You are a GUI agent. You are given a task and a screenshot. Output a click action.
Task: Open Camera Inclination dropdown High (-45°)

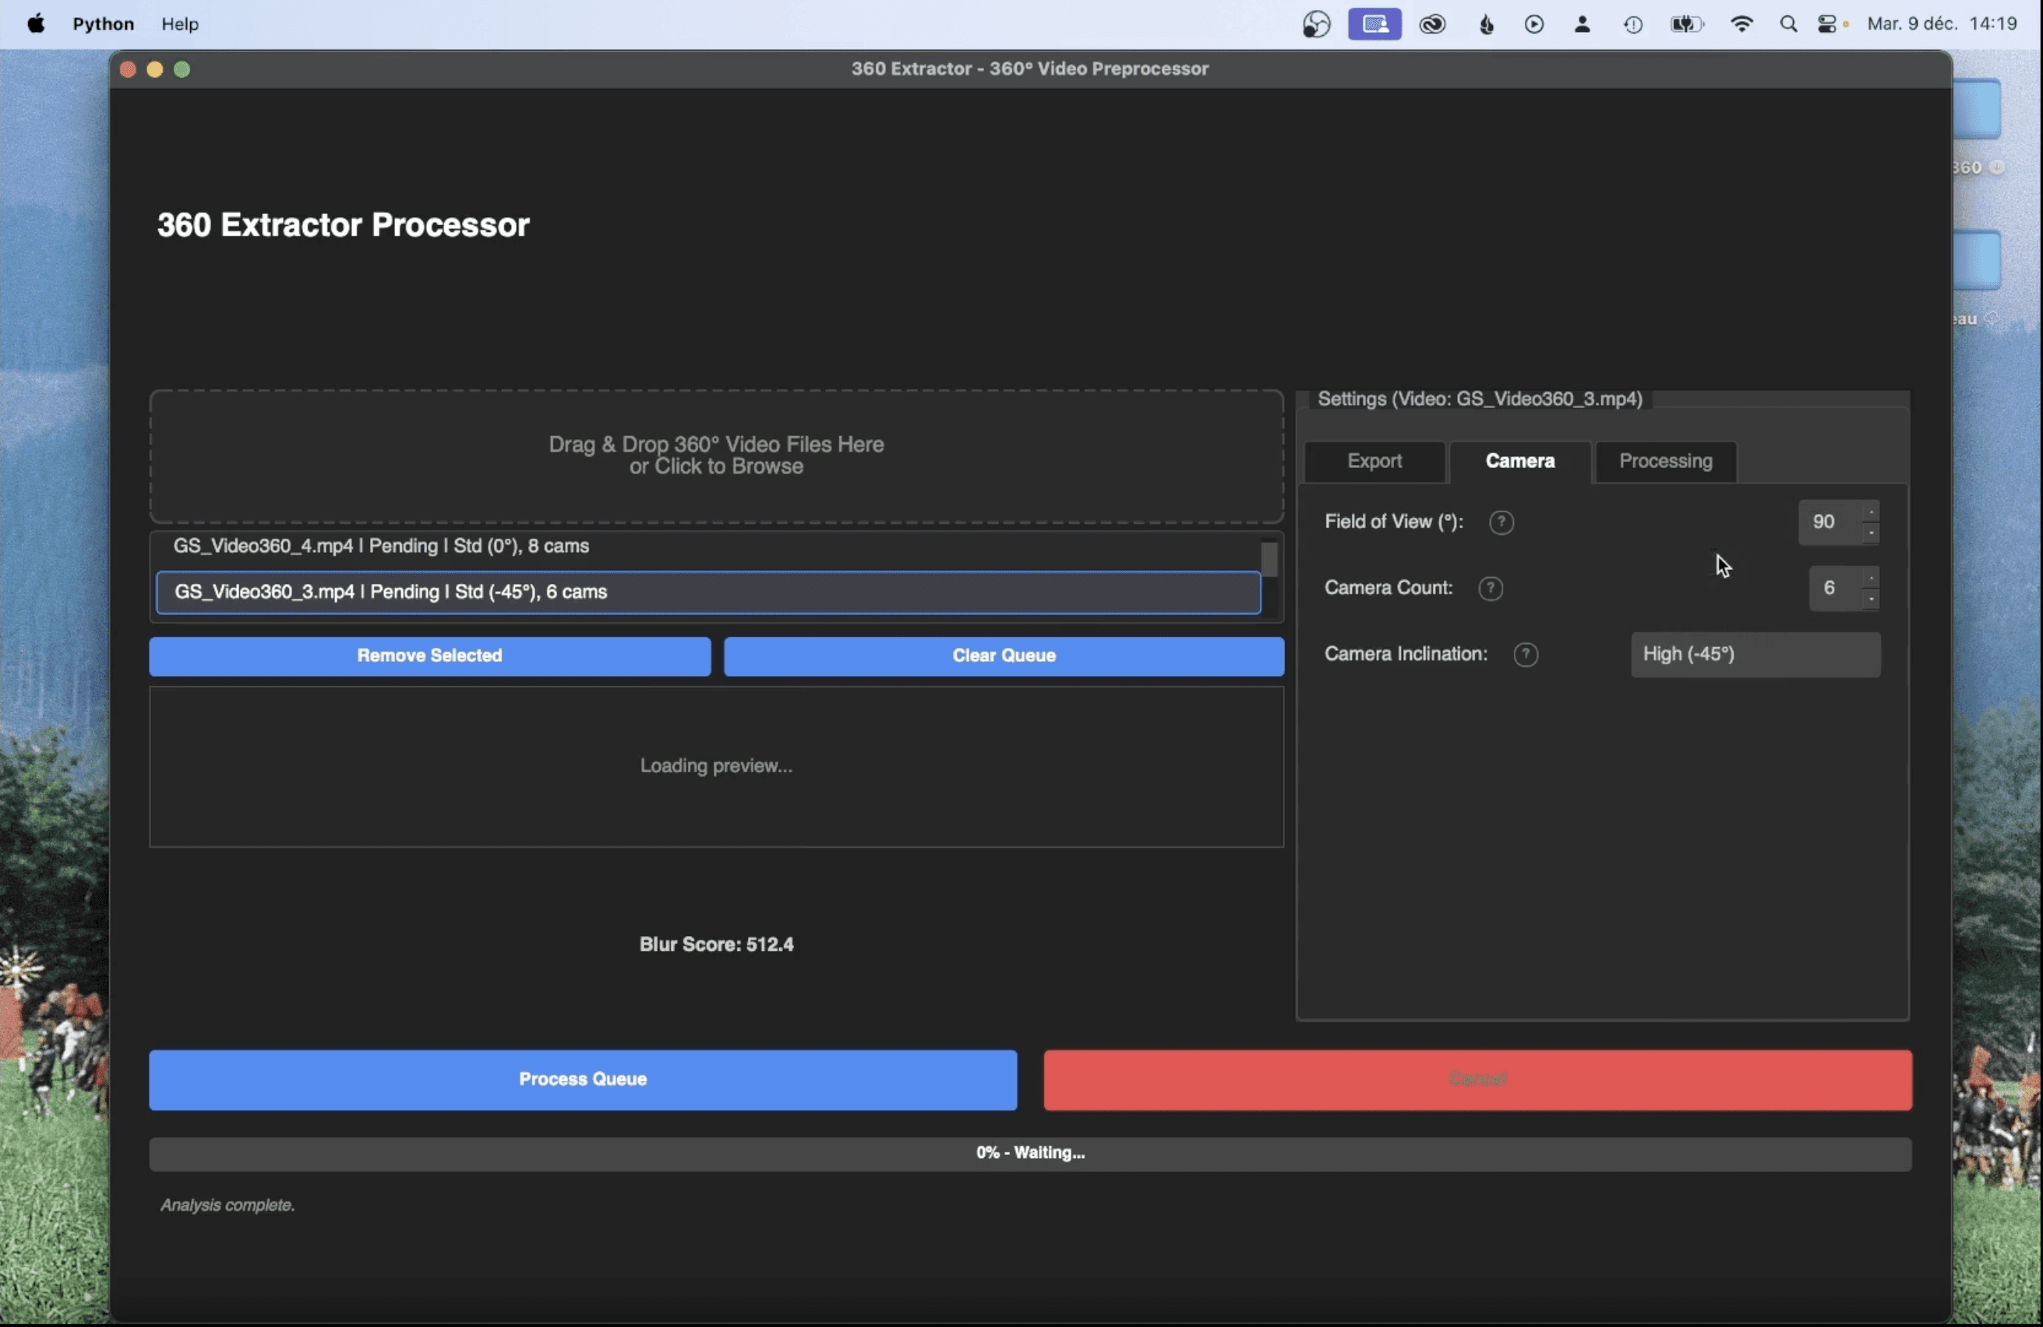[1755, 654]
